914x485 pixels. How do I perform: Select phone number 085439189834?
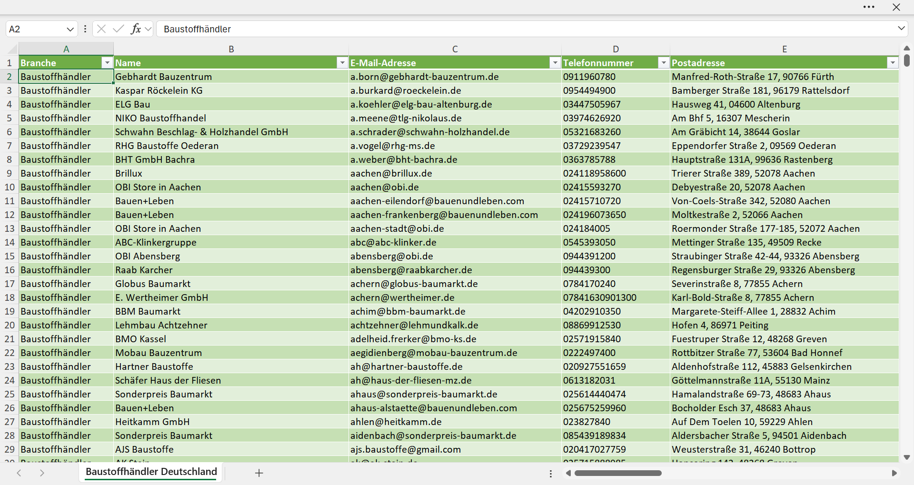point(616,436)
